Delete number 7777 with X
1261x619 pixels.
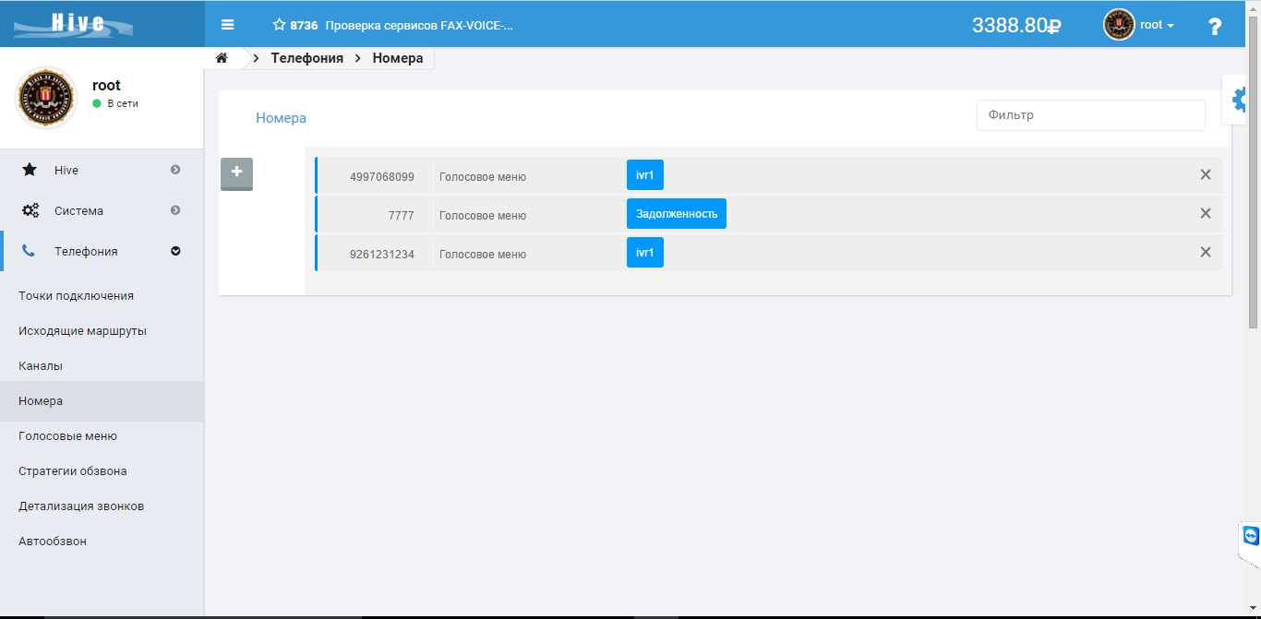(1205, 213)
